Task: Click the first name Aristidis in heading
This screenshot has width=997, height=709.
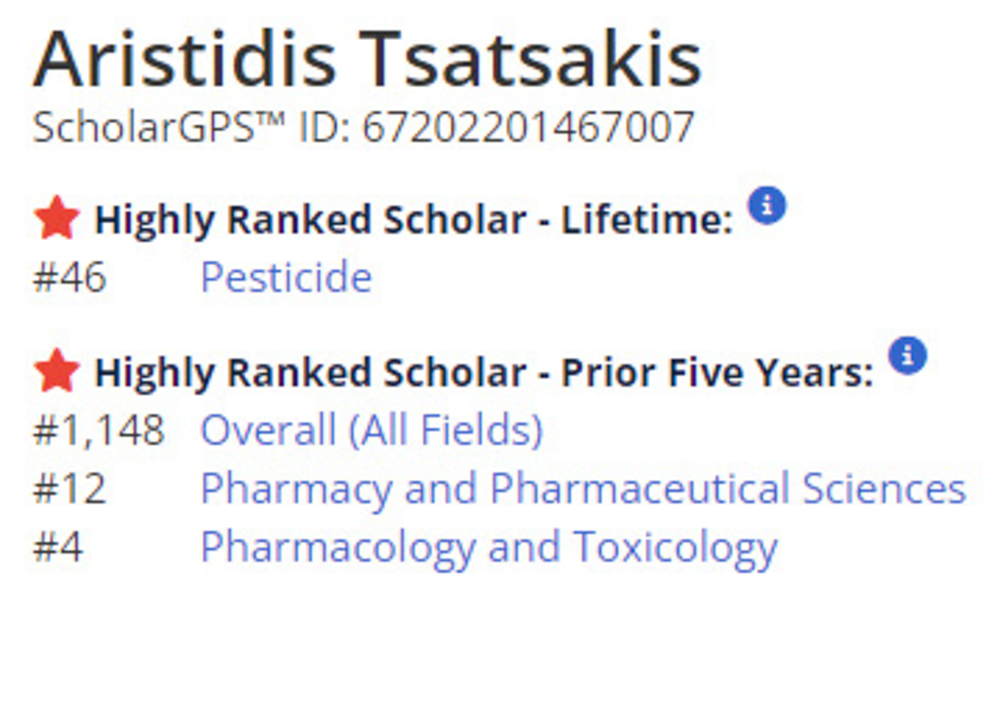Action: [185, 60]
